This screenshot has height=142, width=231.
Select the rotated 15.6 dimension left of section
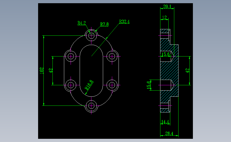click(149, 85)
